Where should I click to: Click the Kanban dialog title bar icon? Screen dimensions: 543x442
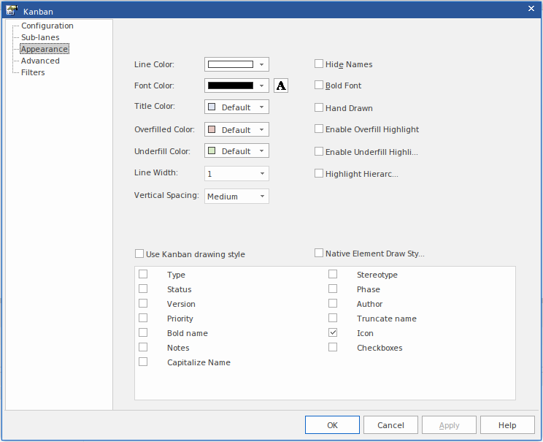[x=12, y=11]
